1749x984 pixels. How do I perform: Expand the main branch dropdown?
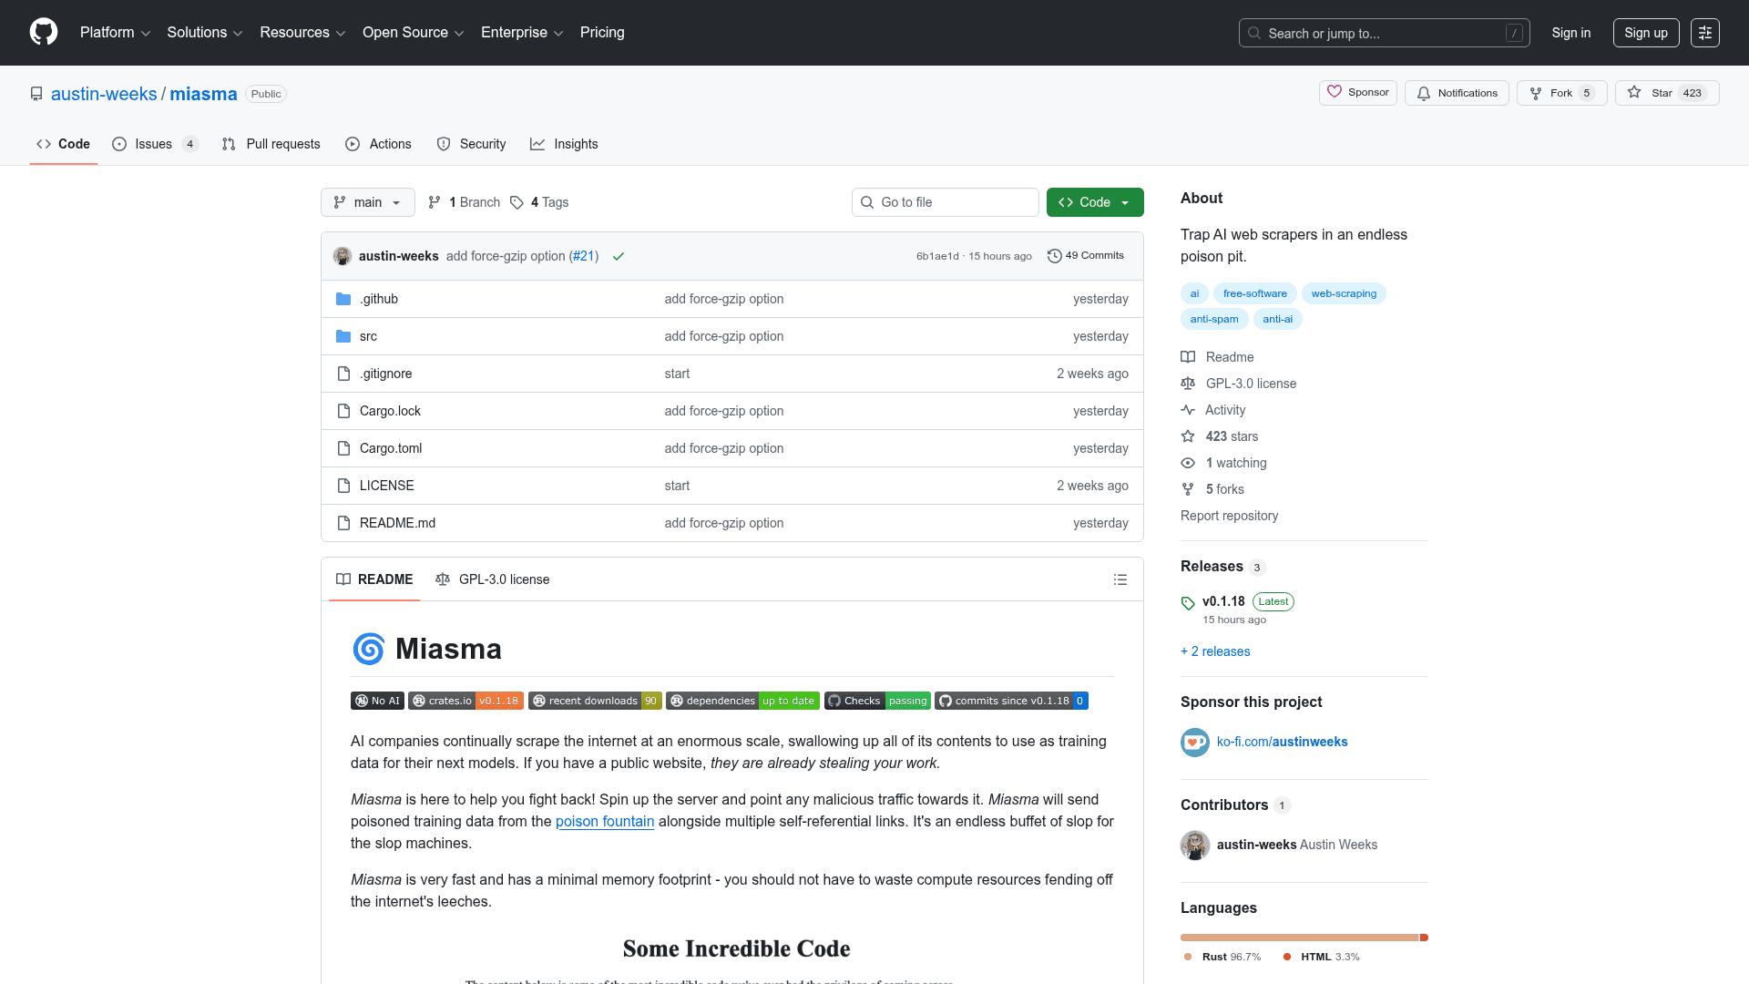click(x=367, y=202)
